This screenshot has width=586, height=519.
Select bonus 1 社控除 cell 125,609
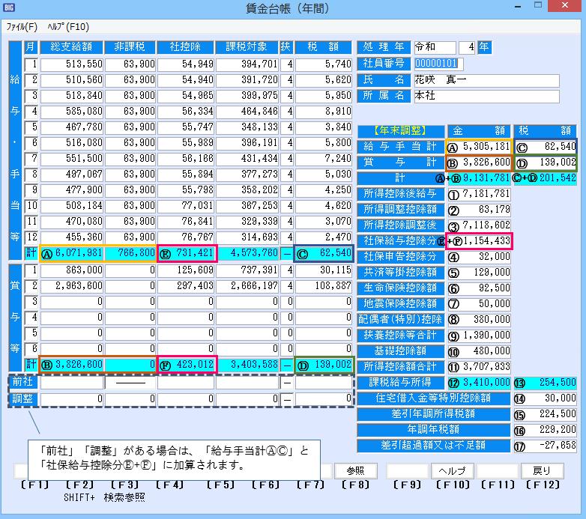(186, 270)
